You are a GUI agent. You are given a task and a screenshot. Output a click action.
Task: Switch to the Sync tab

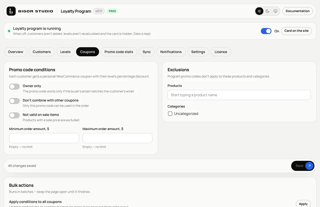[x=147, y=52]
